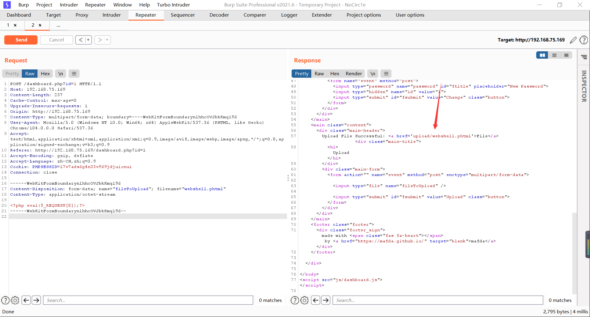The height and width of the screenshot is (317, 590).
Task: Switch to the Target tab
Action: coord(53,15)
